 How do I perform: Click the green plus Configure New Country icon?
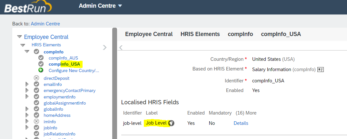tap(41, 70)
